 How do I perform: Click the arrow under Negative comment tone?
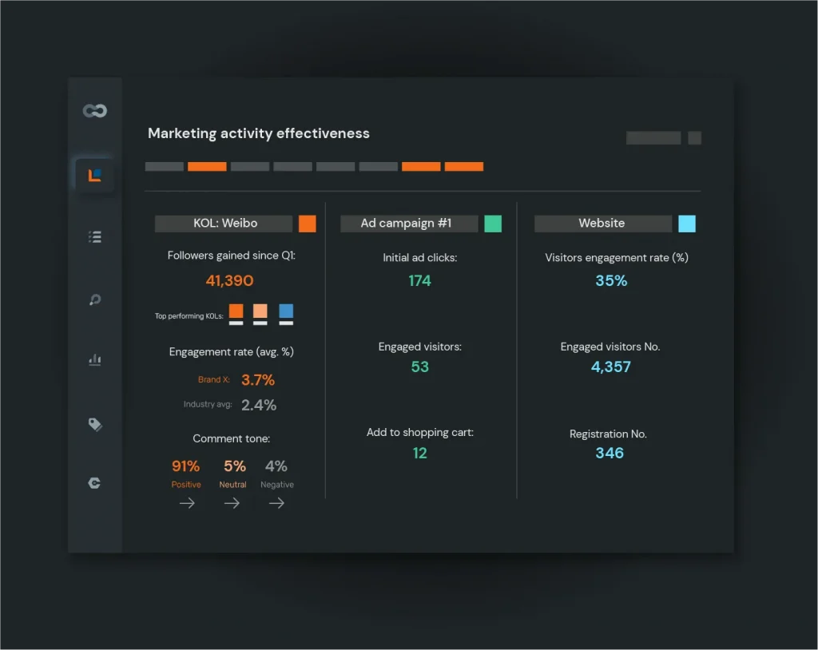click(276, 503)
